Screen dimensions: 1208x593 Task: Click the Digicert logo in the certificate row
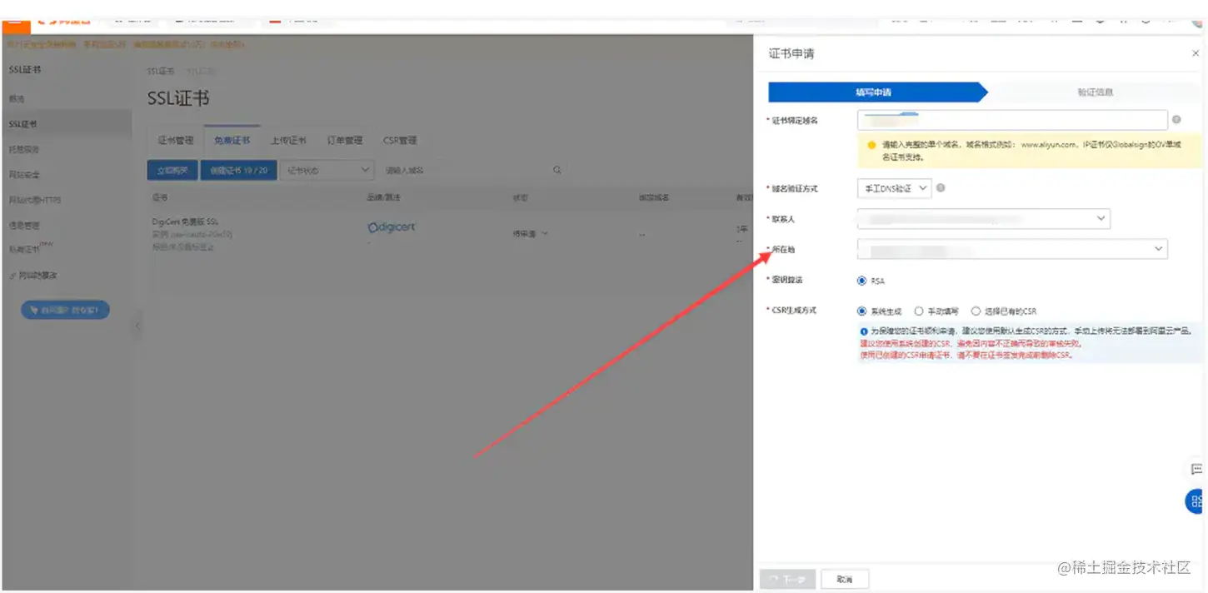click(x=392, y=226)
